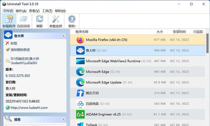Click the red X 卸载 icon

(x=8, y=43)
